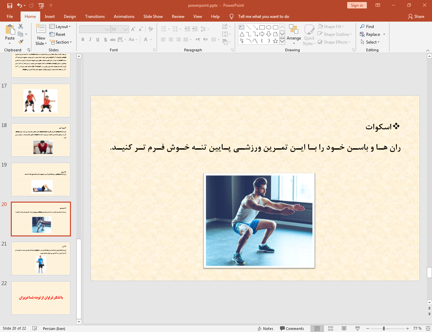Zoom in with the plus button
Screen dimensions: 432x332
408,328
